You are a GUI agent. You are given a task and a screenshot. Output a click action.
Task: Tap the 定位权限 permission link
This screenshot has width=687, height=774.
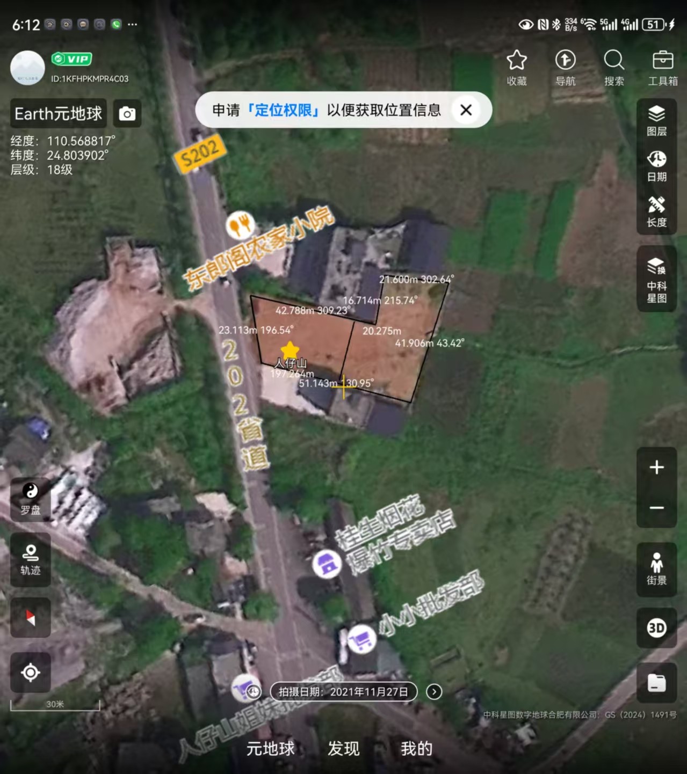click(x=284, y=110)
